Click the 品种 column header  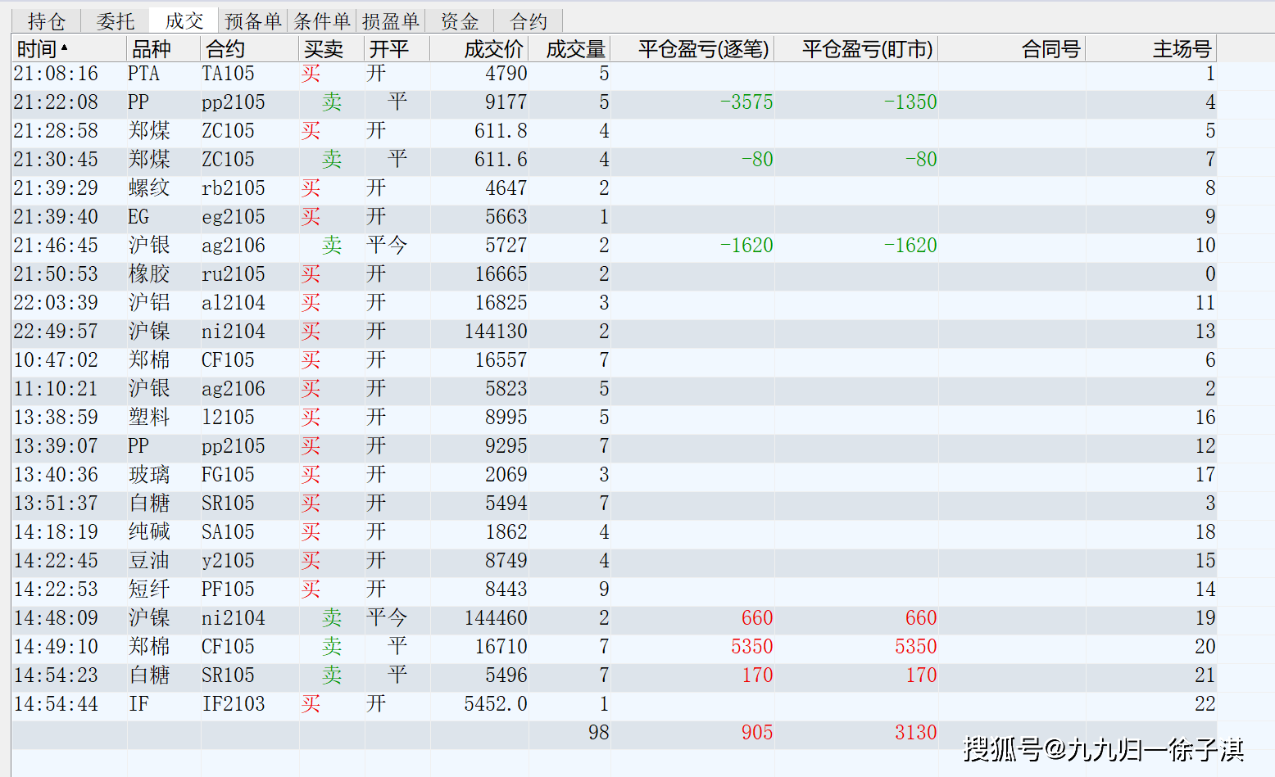pos(164,49)
